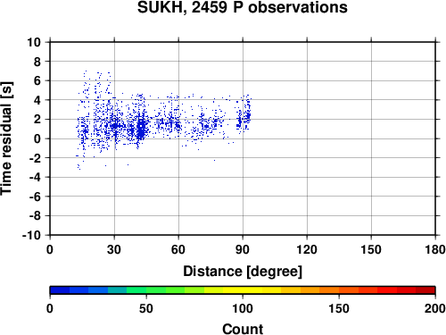Viewport: 446px width, 335px height.
Task: Click the y-axis tick label '-10'
Action: click(x=31, y=235)
